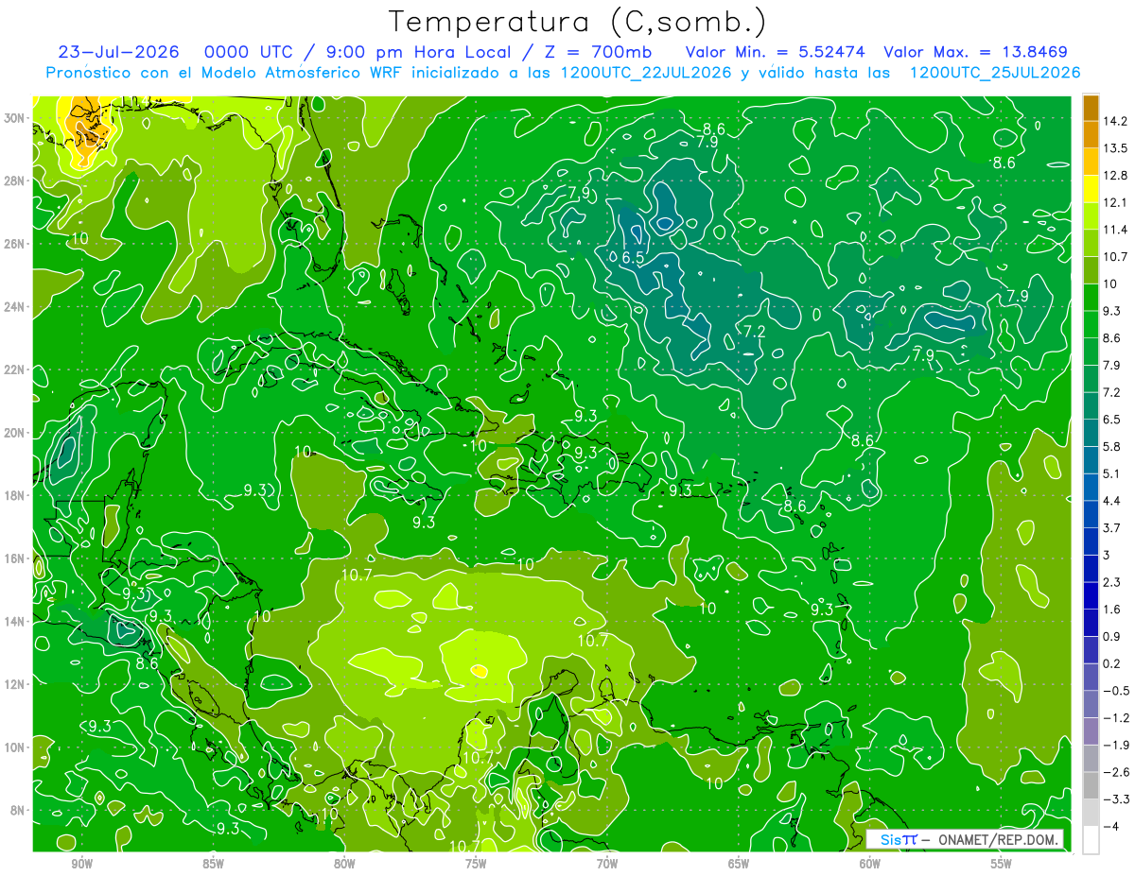The height and width of the screenshot is (876, 1135).
Task: Click the 65W longitude axis label
Action: click(739, 864)
